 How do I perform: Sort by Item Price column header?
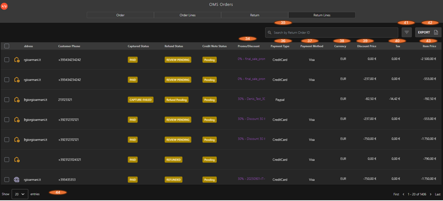pyautogui.click(x=429, y=46)
